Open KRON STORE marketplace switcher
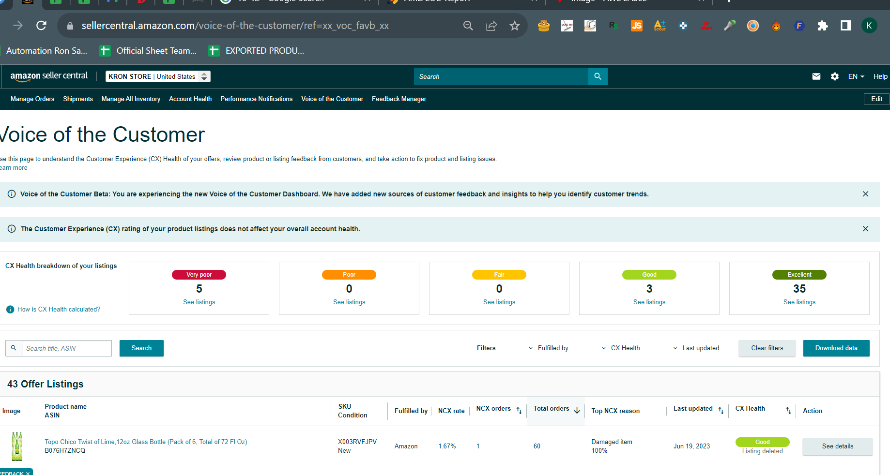 pyautogui.click(x=158, y=76)
